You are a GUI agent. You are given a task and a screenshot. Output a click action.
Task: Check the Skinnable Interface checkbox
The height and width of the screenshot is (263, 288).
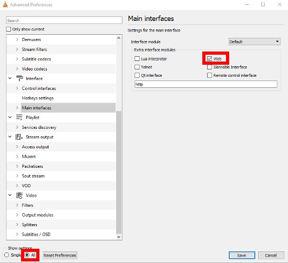click(x=209, y=67)
